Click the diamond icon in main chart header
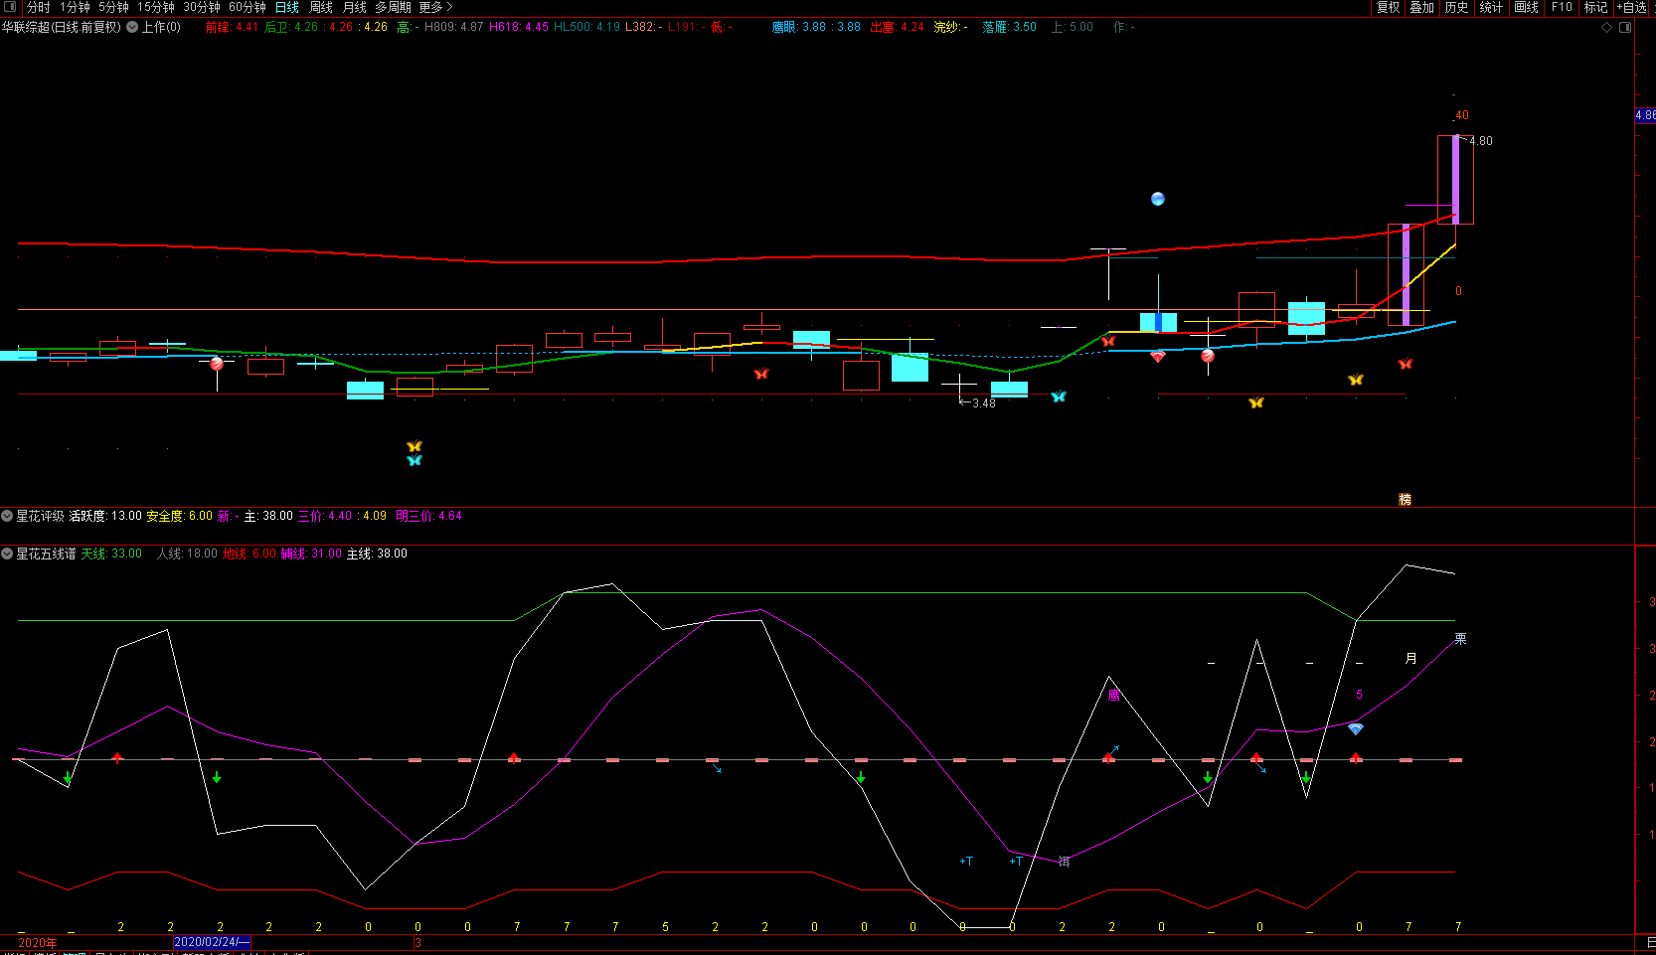 tap(1607, 28)
